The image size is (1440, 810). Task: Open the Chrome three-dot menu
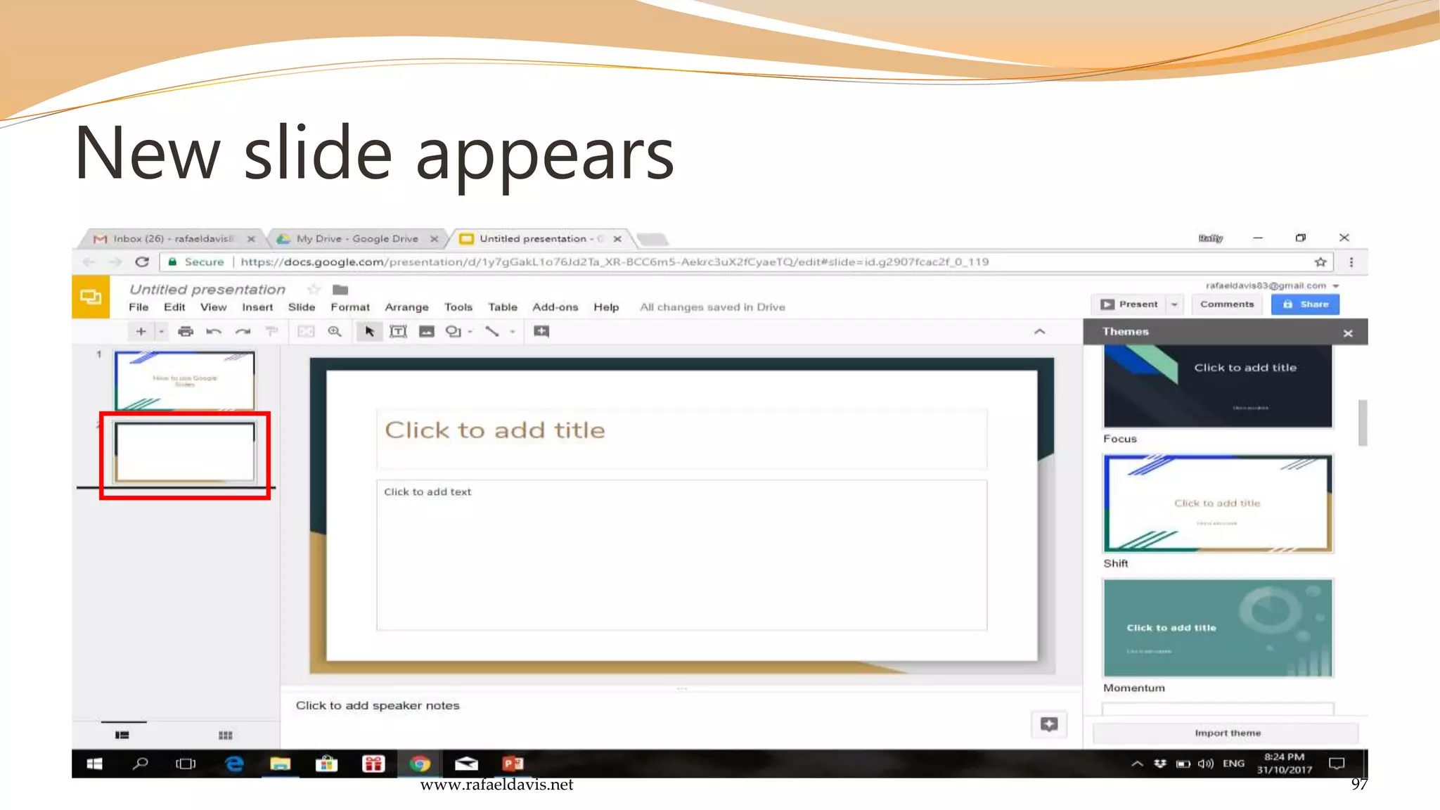click(x=1351, y=262)
